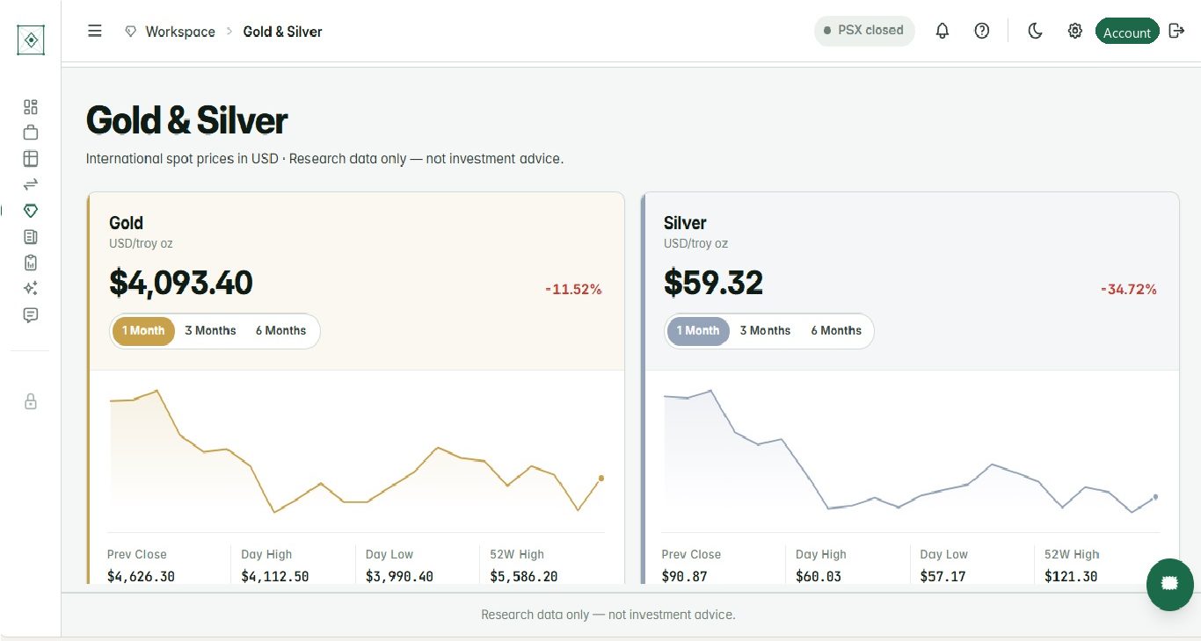Screen dimensions: 1201x641
Task: Click the Silver price $59.32
Action: coord(713,283)
